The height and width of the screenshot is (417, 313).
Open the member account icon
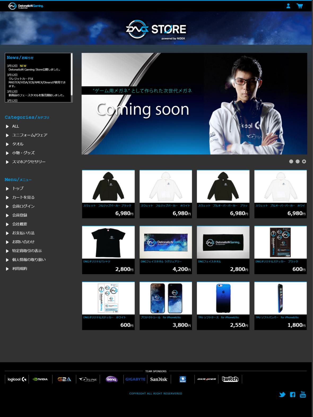tap(288, 6)
